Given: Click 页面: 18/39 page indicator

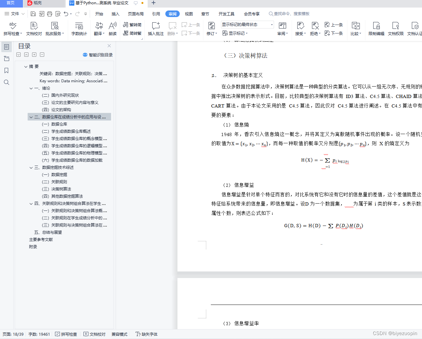Looking at the screenshot, I should [13, 334].
